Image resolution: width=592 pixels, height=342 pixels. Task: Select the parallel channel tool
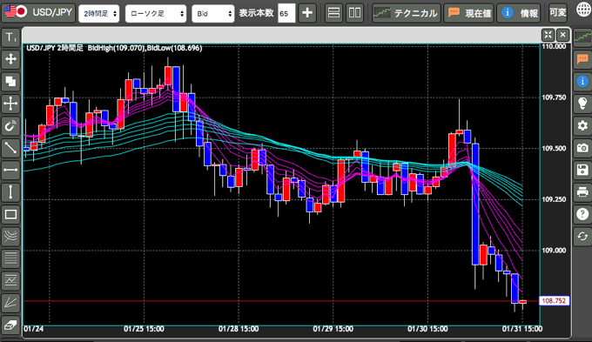(10, 280)
